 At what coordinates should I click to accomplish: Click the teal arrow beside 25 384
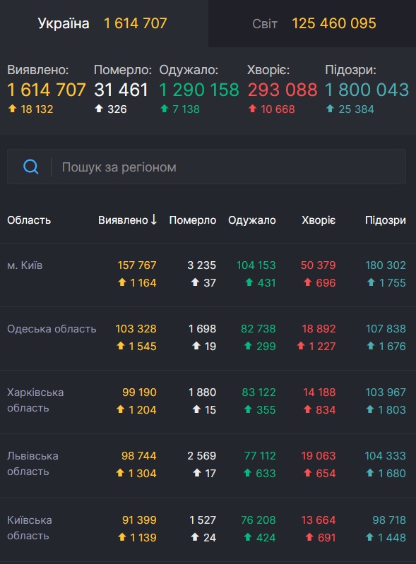(330, 108)
